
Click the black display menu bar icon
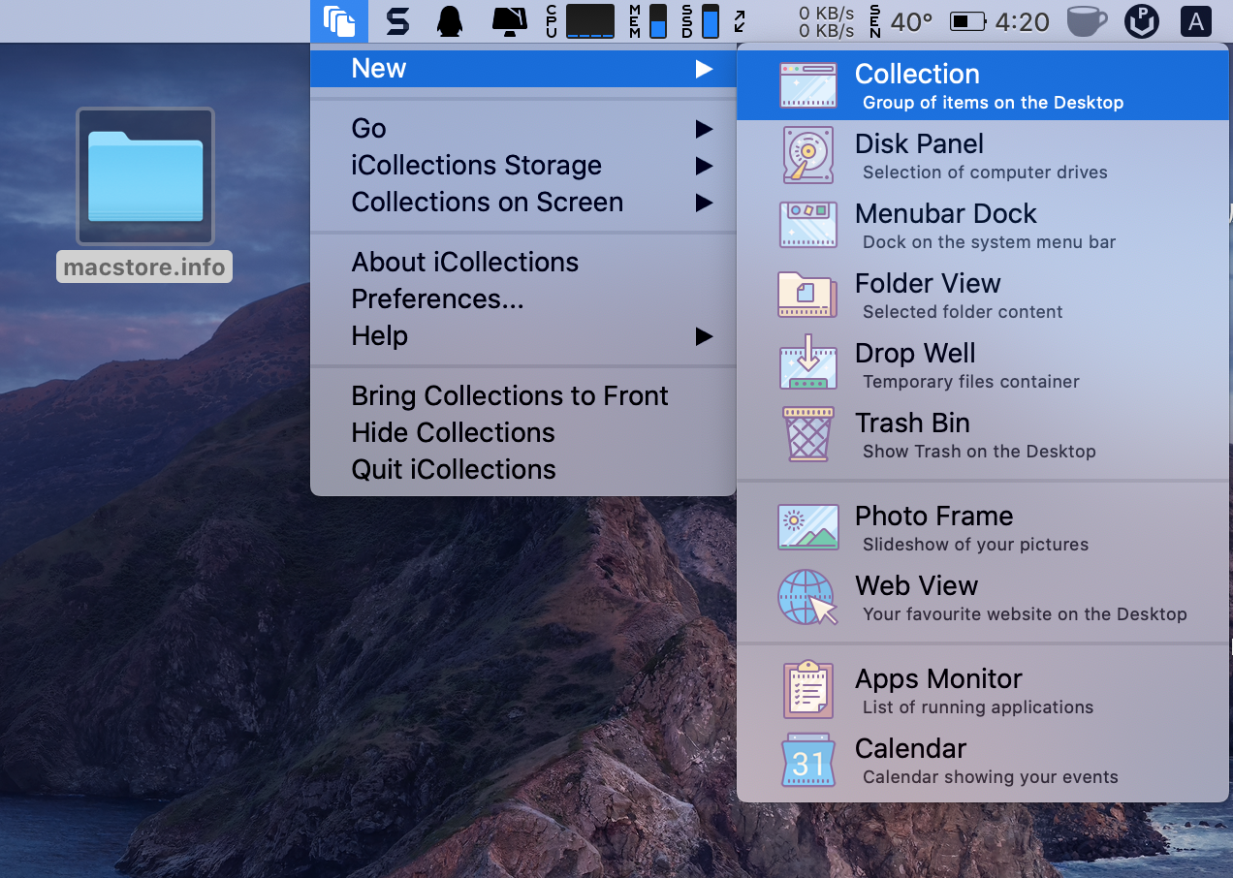[x=510, y=21]
